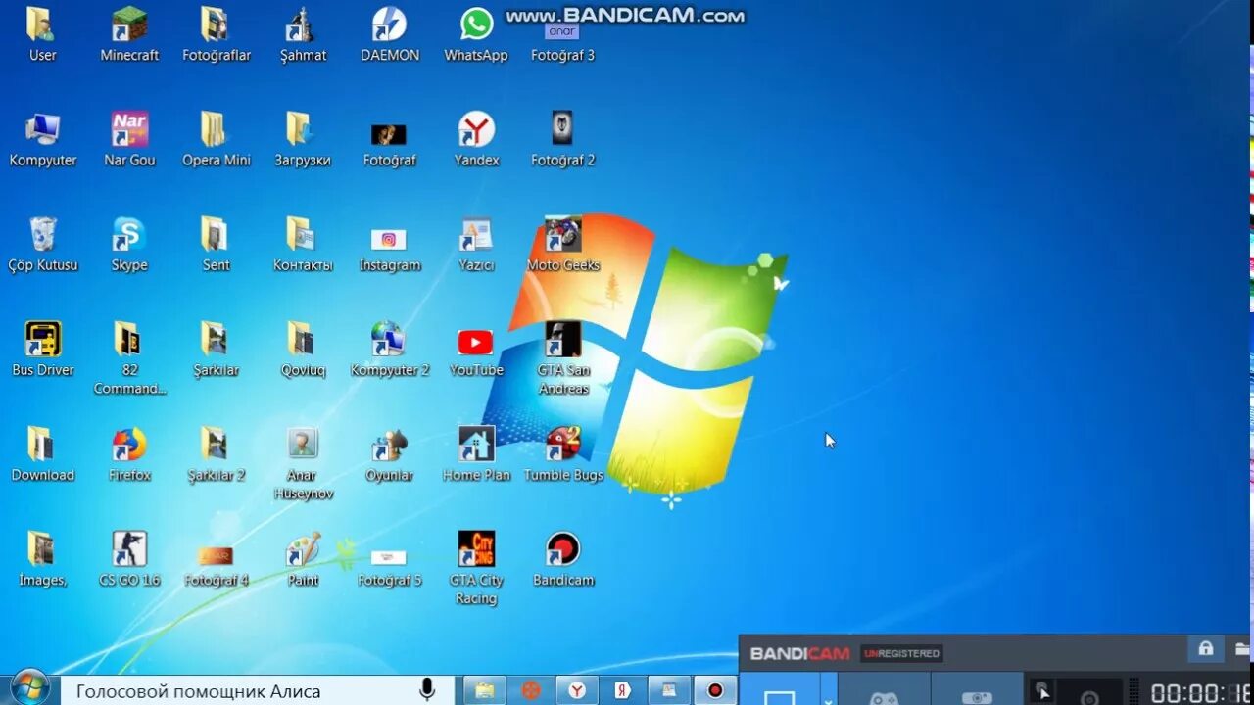Switch Bandicam to game recording mode
This screenshot has width=1254, height=705.
point(885,689)
